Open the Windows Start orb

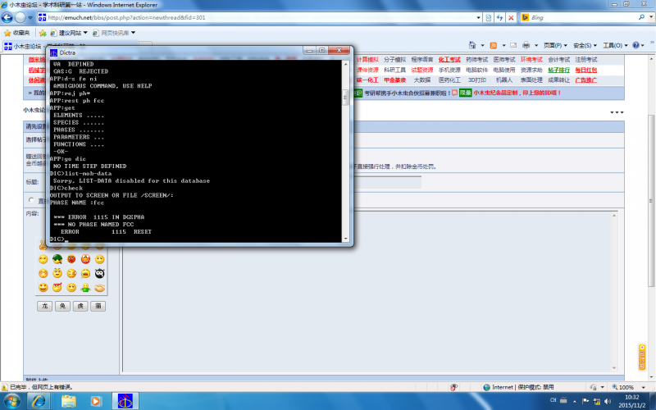pos(11,401)
